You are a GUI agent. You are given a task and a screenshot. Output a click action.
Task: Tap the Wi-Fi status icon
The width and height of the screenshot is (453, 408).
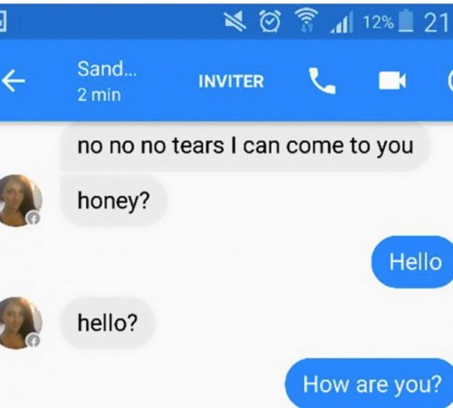point(307,20)
